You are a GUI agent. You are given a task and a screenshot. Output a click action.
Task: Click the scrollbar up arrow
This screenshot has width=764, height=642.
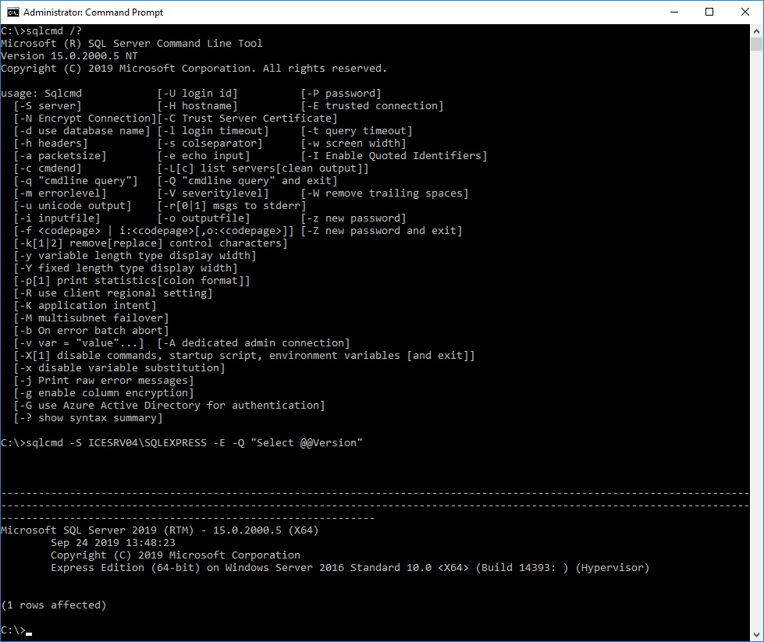click(x=757, y=30)
